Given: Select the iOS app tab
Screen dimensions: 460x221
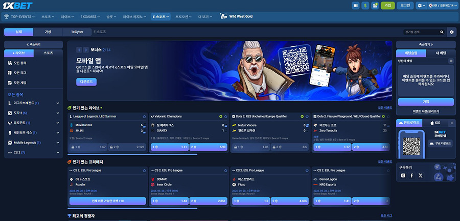Looking at the screenshot, I should coord(435,123).
